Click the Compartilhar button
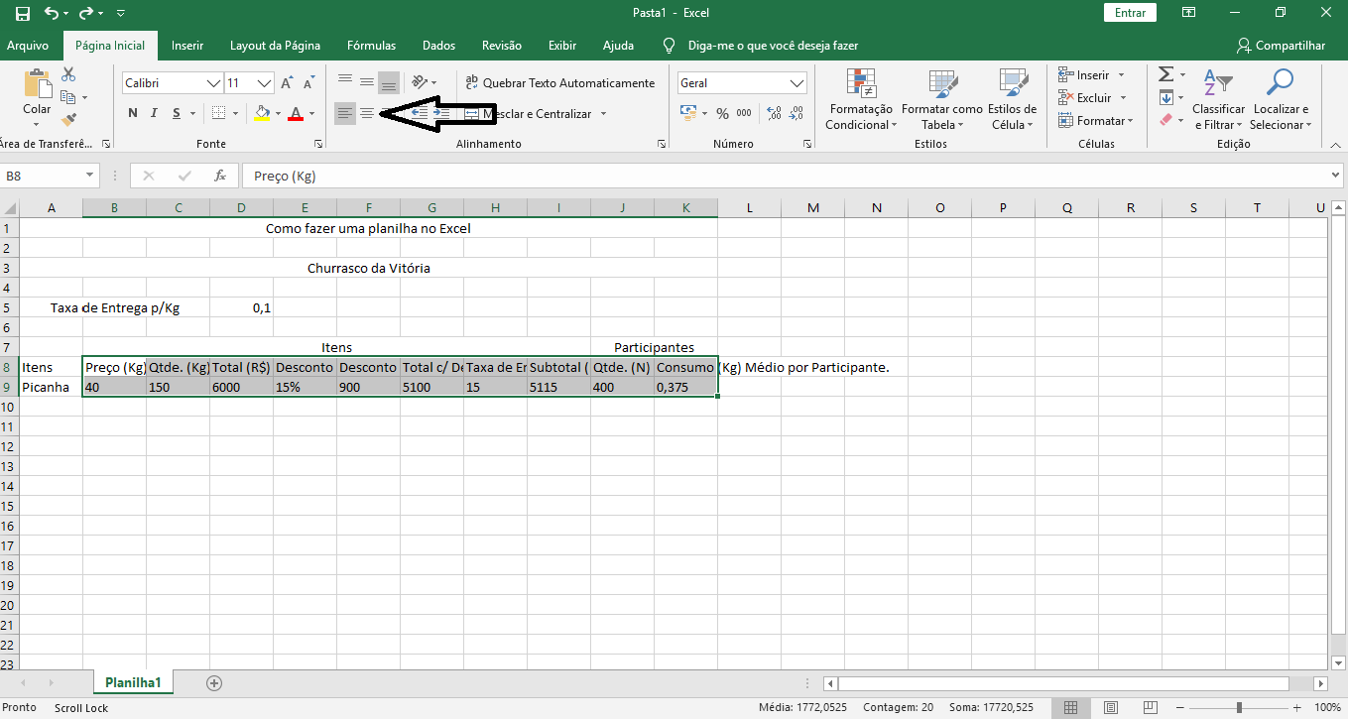This screenshot has height=719, width=1348. [x=1281, y=46]
